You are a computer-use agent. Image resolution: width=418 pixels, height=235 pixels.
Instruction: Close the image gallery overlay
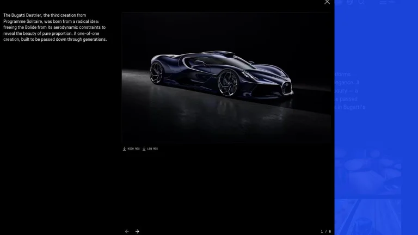[327, 2]
